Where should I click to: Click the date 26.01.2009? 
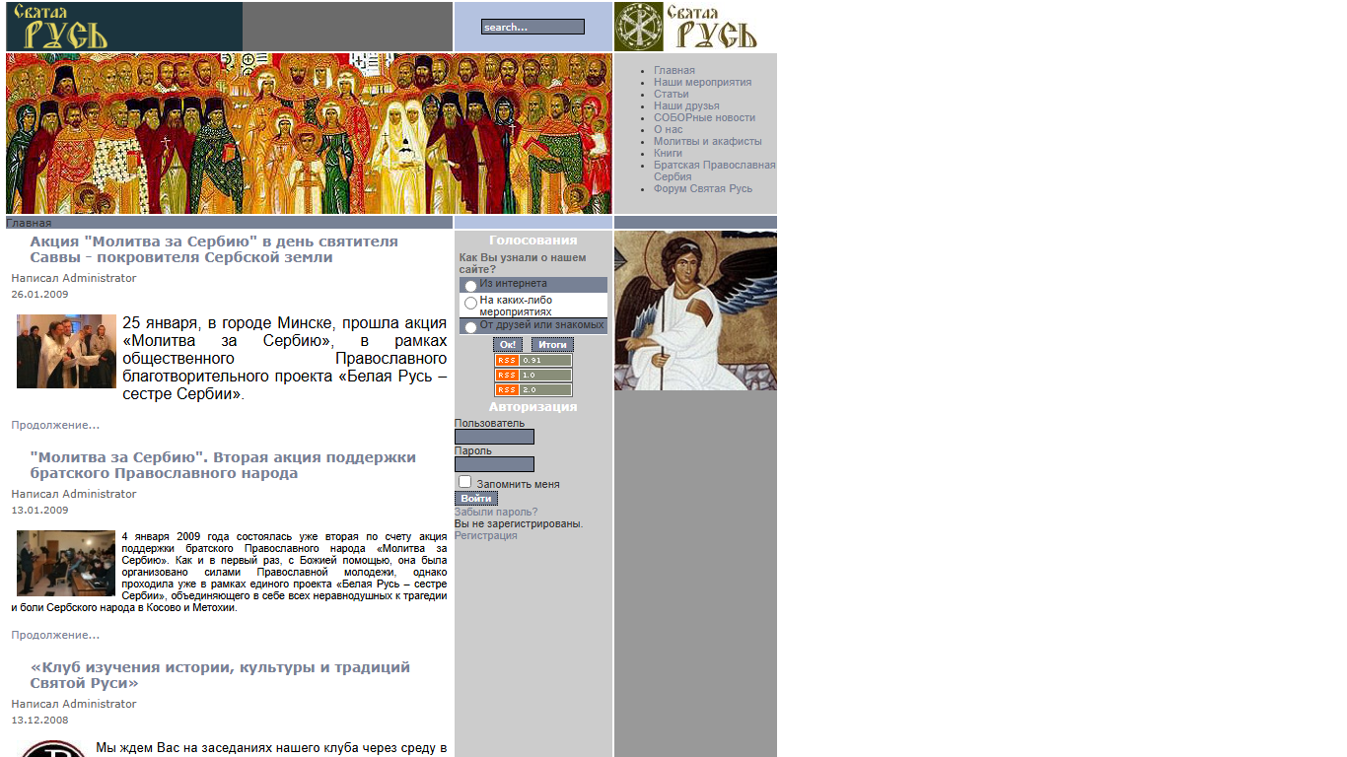coord(39,294)
